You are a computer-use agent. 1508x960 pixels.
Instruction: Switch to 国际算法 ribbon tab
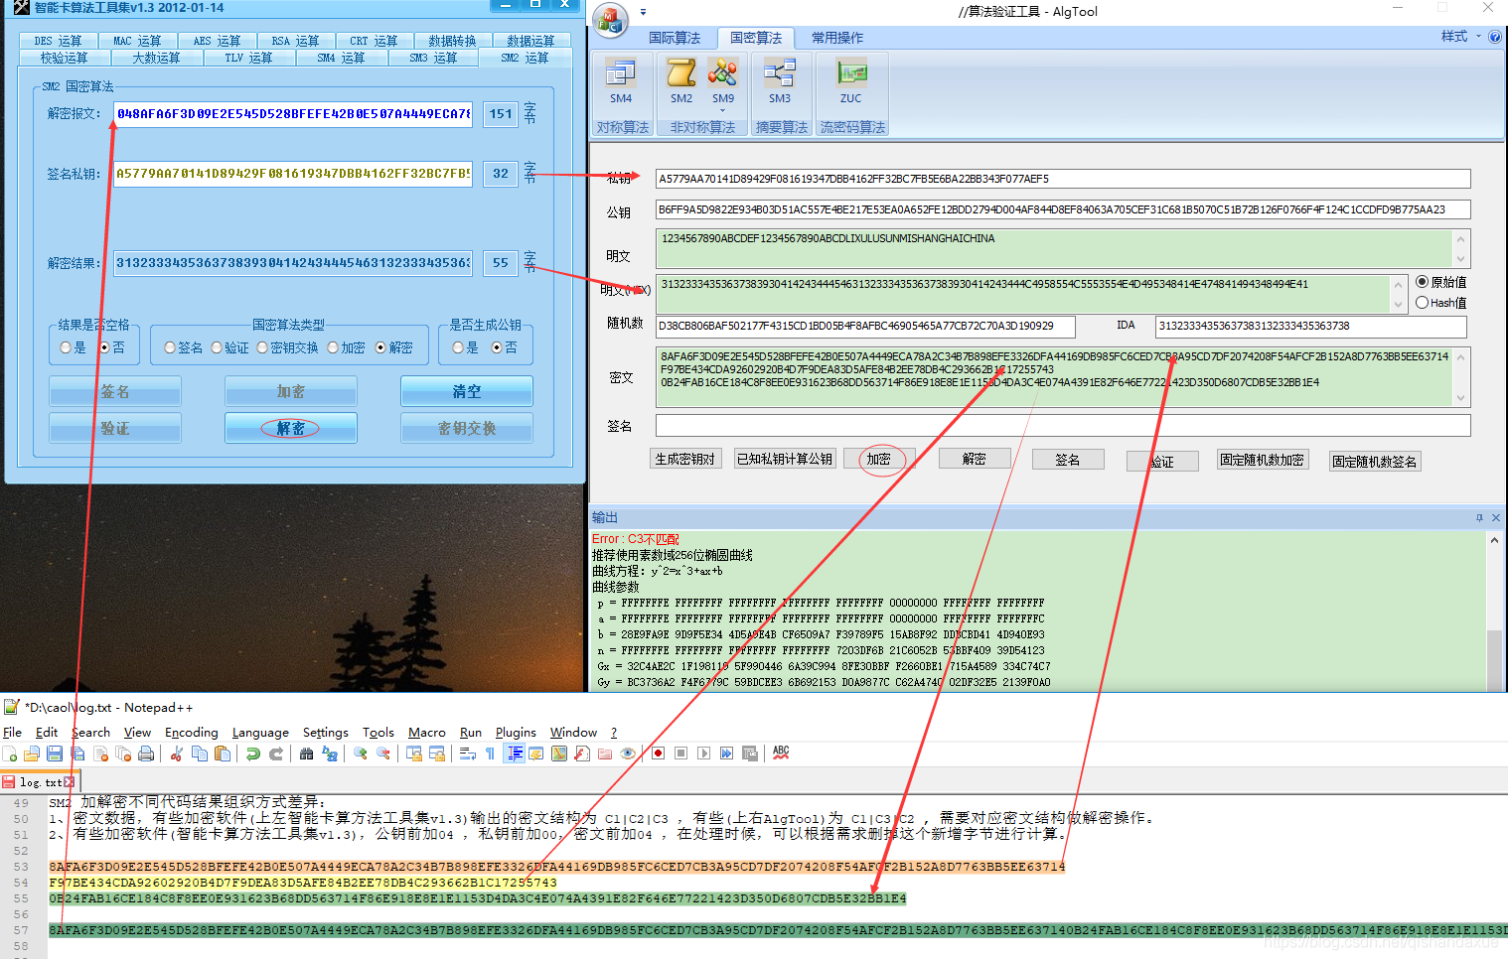pyautogui.click(x=675, y=38)
